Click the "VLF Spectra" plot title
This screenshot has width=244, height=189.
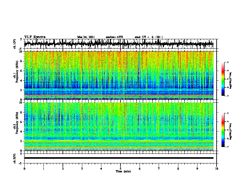35,37
